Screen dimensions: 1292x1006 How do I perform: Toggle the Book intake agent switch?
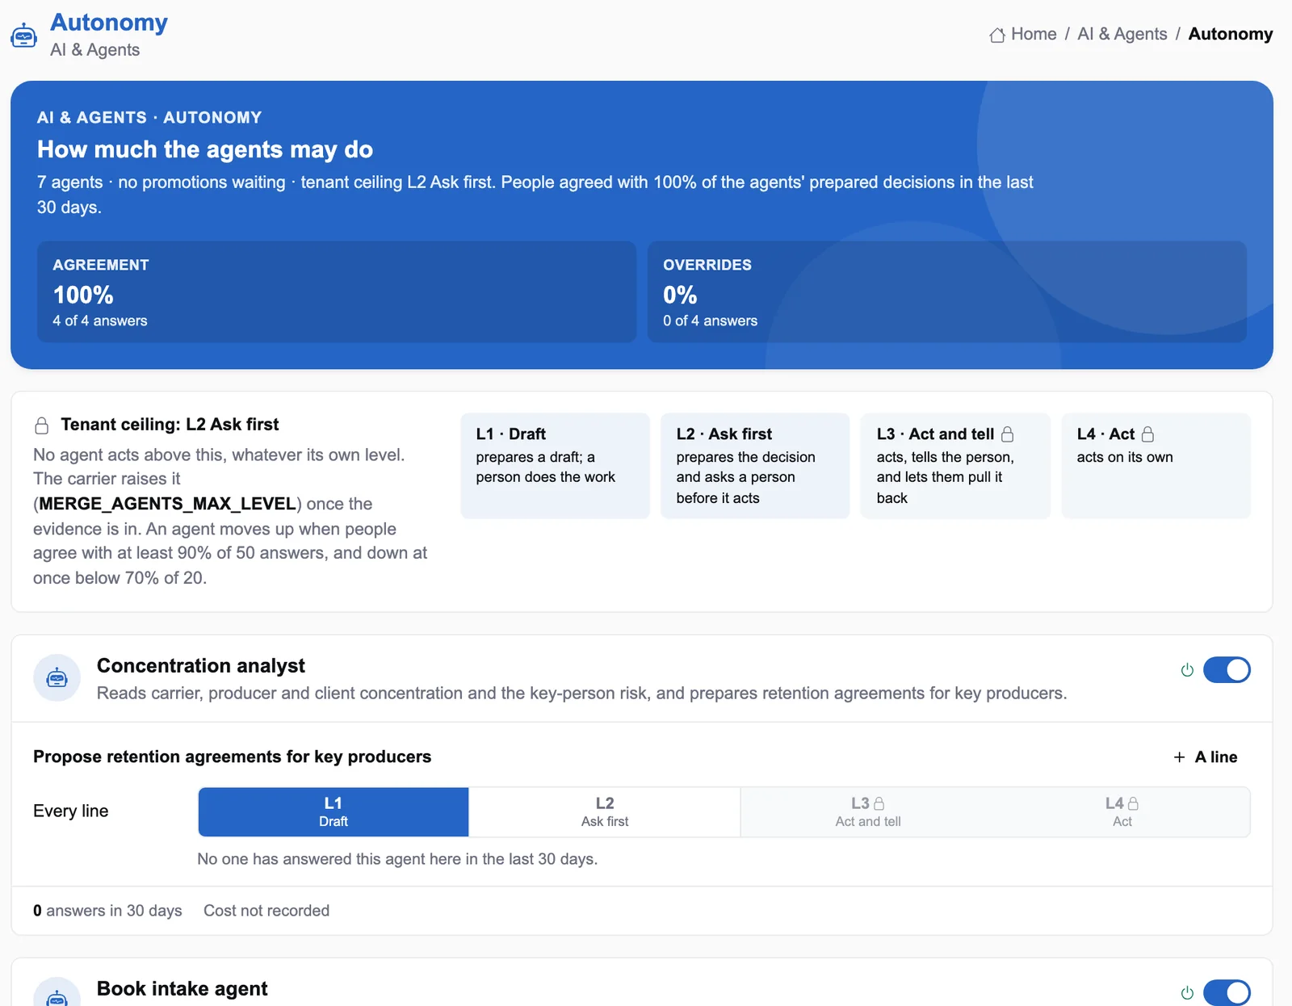tap(1227, 993)
